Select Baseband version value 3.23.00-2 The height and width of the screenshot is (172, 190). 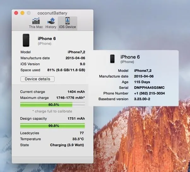point(142,99)
